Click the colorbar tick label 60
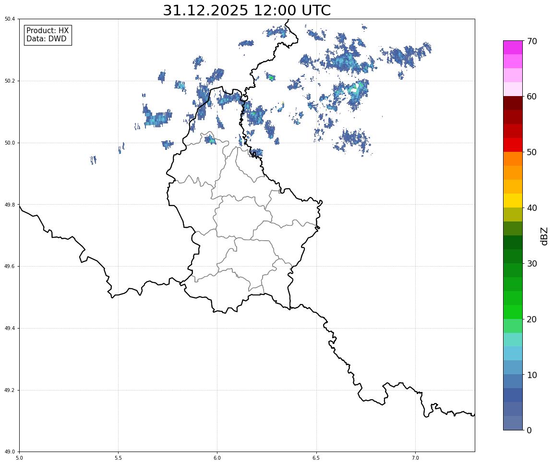This screenshot has height=465, width=553. click(x=532, y=97)
